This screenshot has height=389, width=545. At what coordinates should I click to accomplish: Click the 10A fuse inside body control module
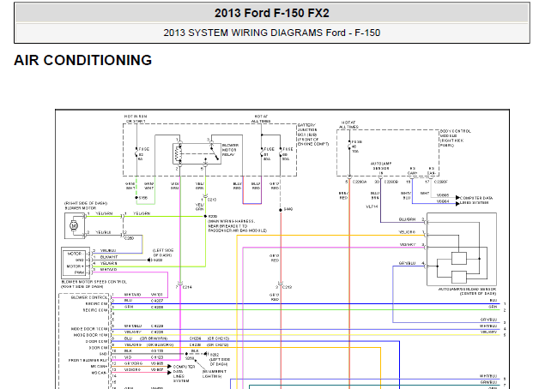[x=349, y=146]
